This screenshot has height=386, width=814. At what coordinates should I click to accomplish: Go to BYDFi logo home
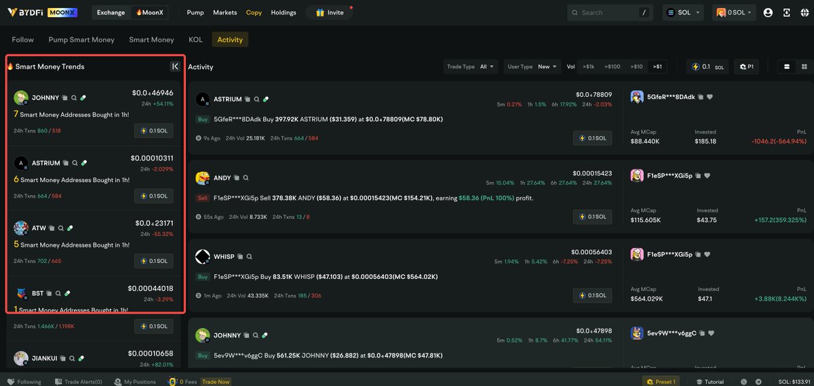coord(24,12)
